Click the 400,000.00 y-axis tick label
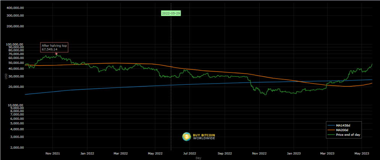The image size is (380, 160). 16,8
